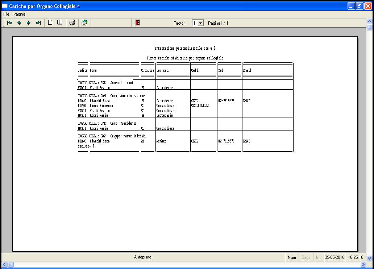374x269 pixels.
Task: Click the vertical scrollbar down arrow
Action: [369, 258]
